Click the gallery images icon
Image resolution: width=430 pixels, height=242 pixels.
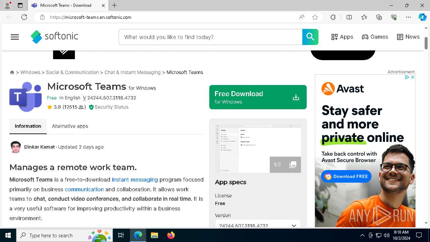[x=293, y=164]
